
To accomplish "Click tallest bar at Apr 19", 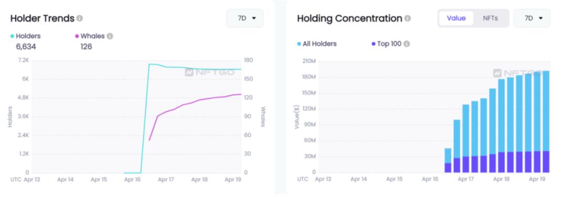I will pyautogui.click(x=546, y=121).
